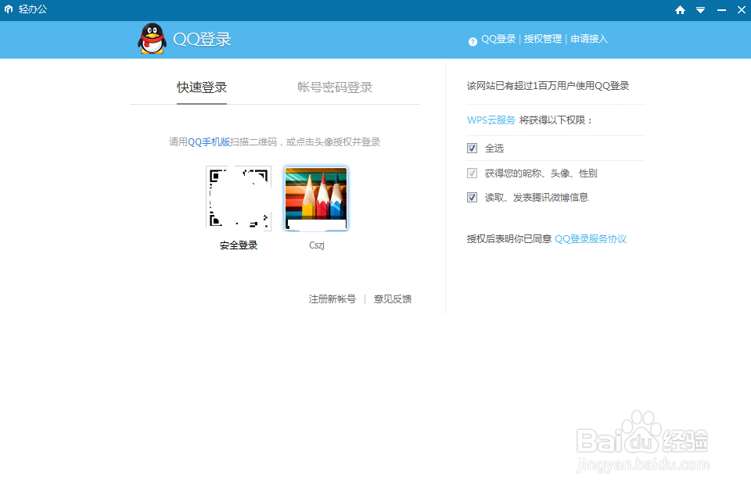
Task: Click the home icon in title bar
Action: [680, 10]
